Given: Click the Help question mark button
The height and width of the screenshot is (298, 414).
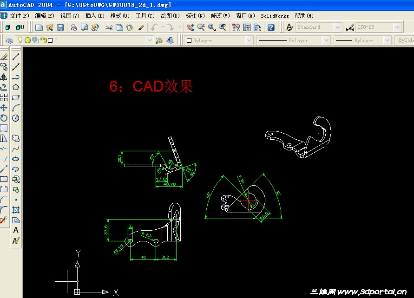Looking at the screenshot, I should tap(271, 27).
